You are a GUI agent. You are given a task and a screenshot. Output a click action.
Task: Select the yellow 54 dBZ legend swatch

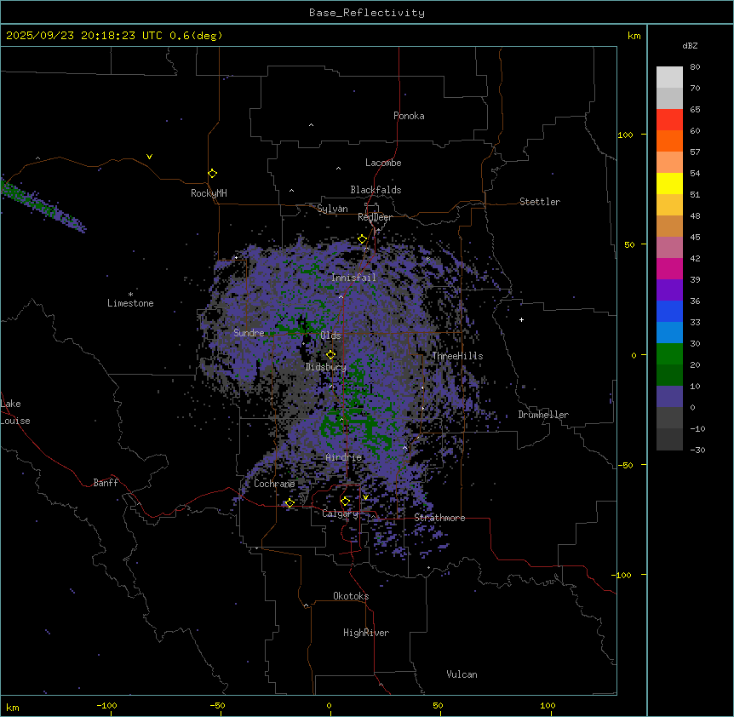(669, 183)
